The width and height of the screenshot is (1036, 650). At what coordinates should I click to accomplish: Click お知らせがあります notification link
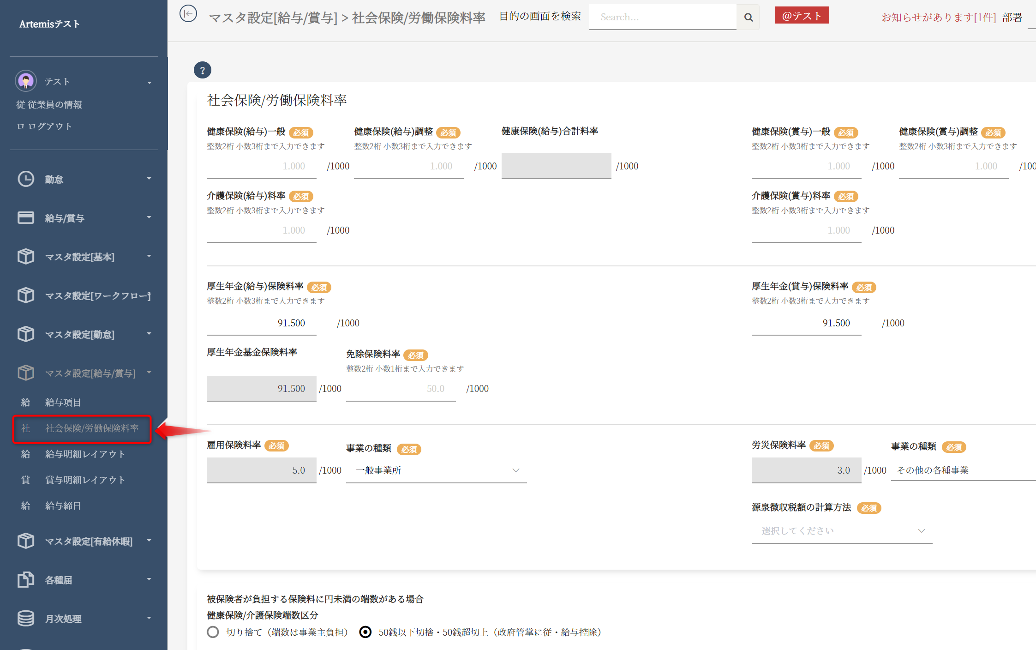(x=938, y=18)
